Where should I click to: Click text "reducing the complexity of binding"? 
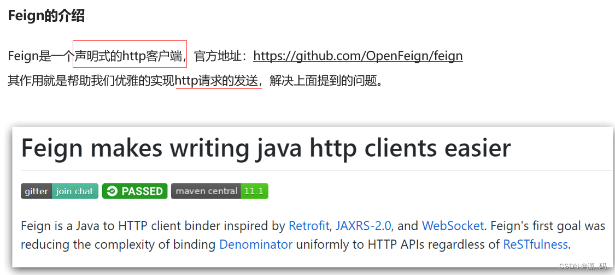pyautogui.click(x=118, y=245)
